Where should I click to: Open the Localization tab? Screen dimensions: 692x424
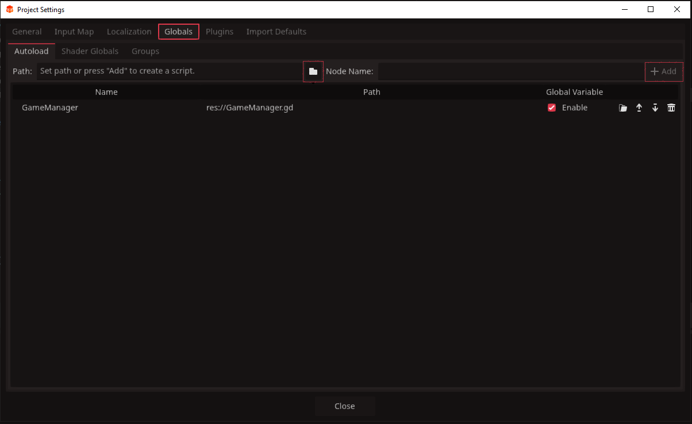pyautogui.click(x=129, y=32)
